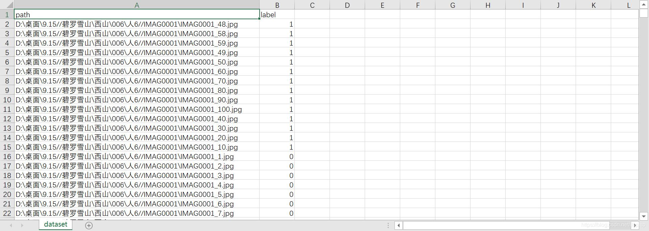Select cell with IMAG0001_60.jpg path

[137, 71]
